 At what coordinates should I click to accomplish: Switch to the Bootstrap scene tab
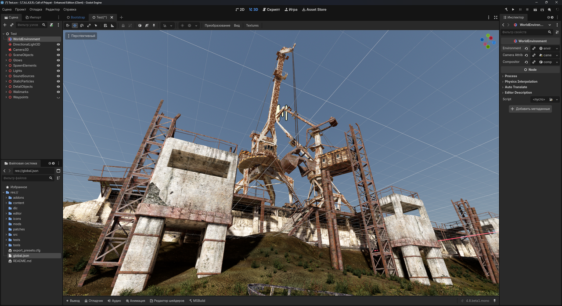tap(76, 17)
